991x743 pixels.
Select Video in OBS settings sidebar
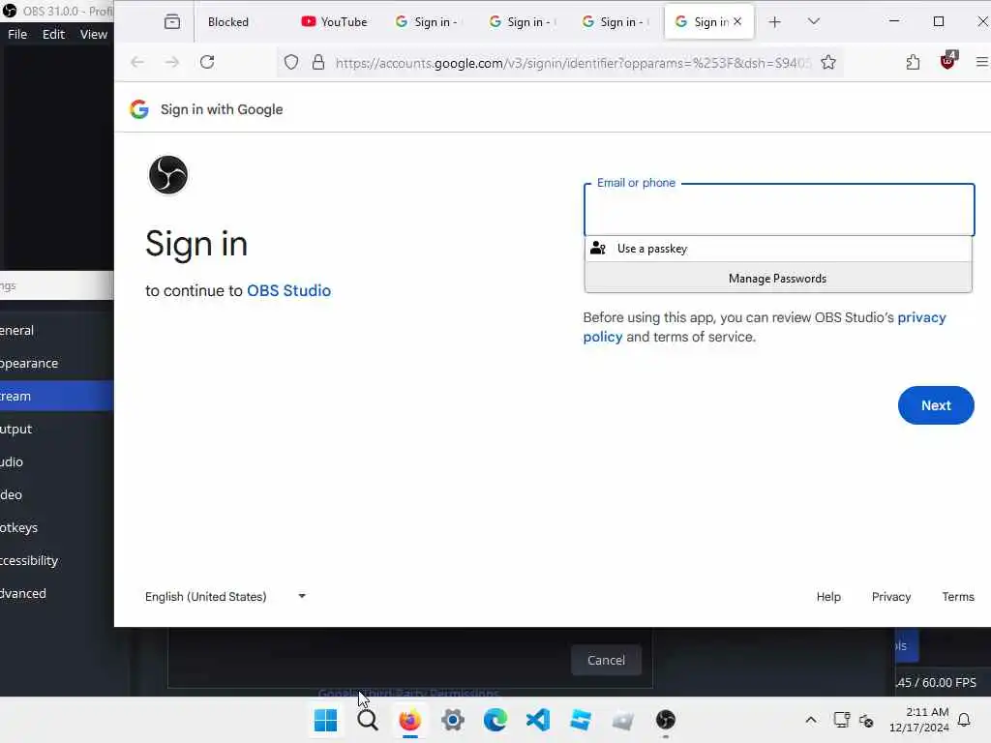57,494
